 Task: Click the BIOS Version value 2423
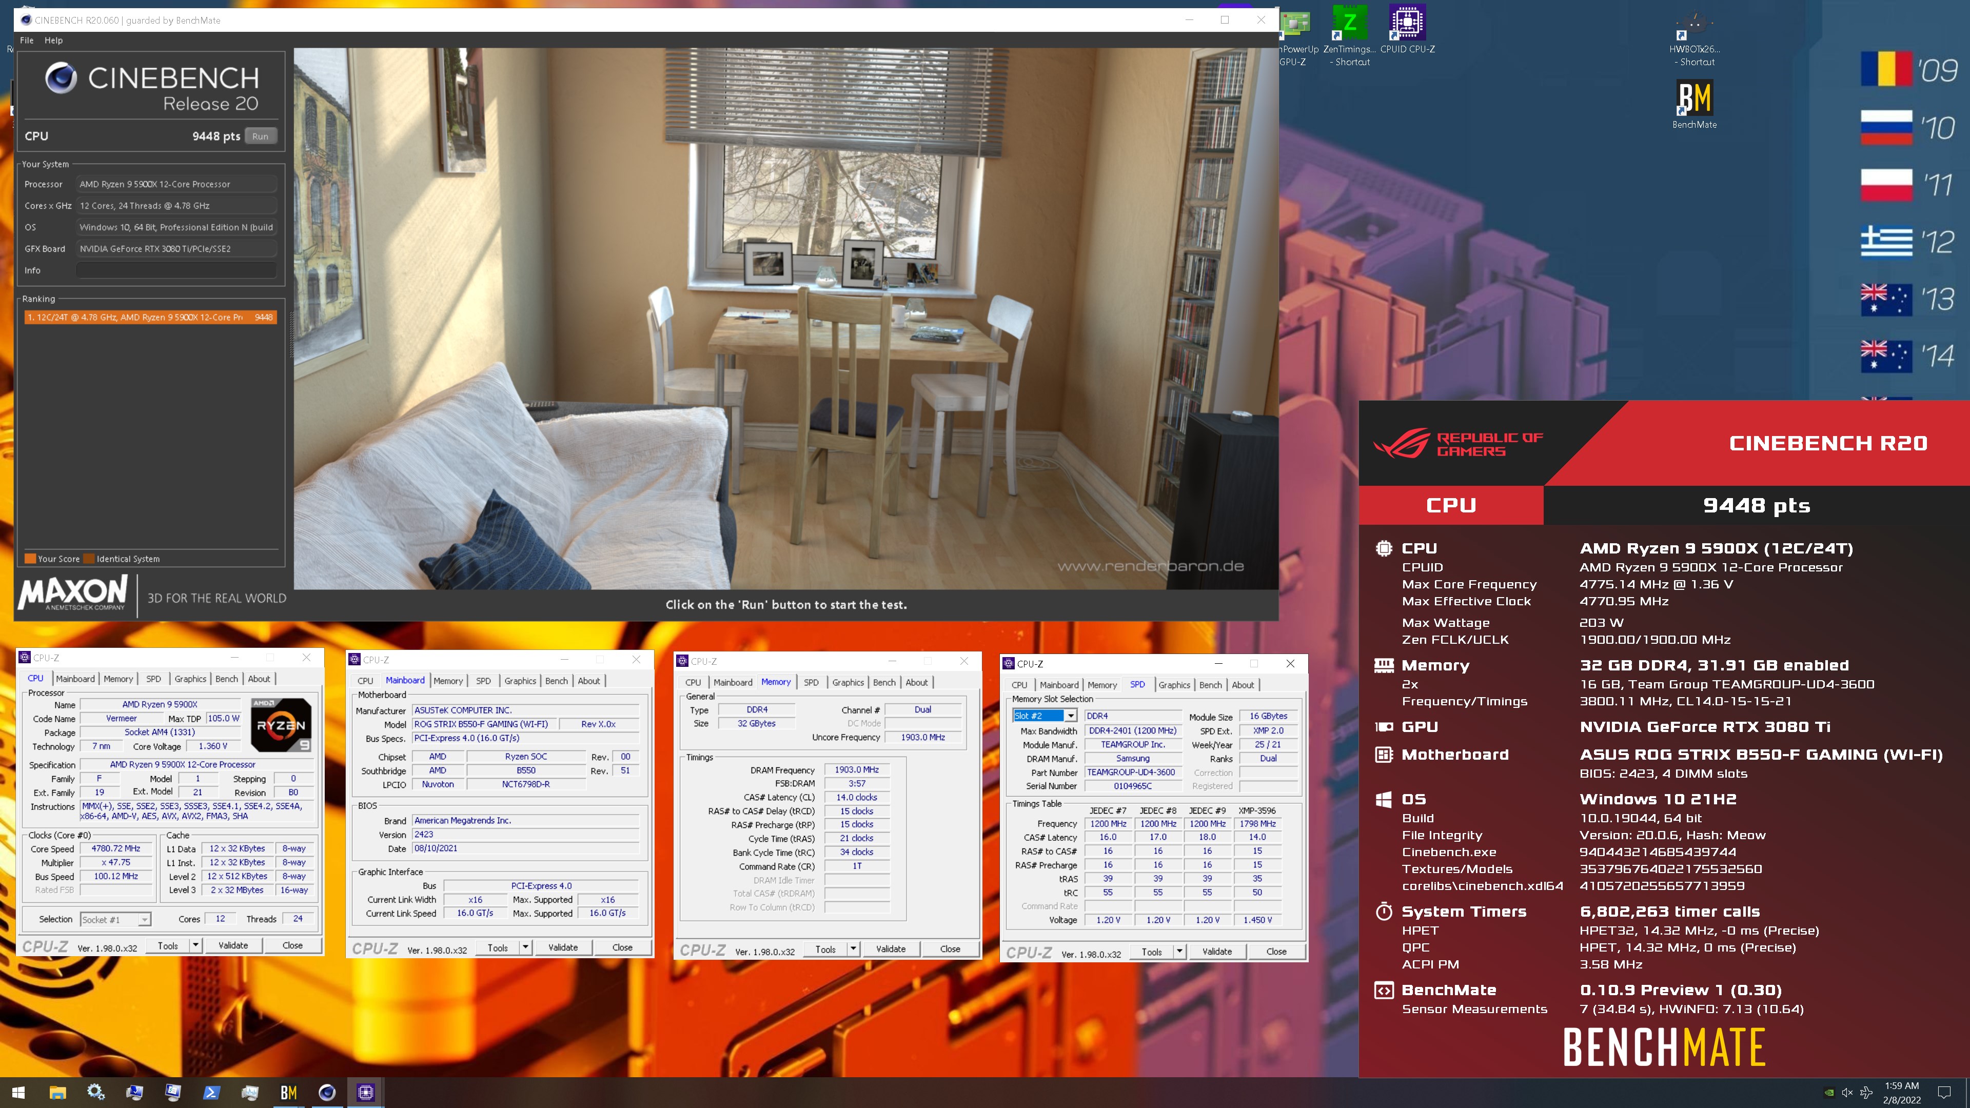[x=525, y=834]
